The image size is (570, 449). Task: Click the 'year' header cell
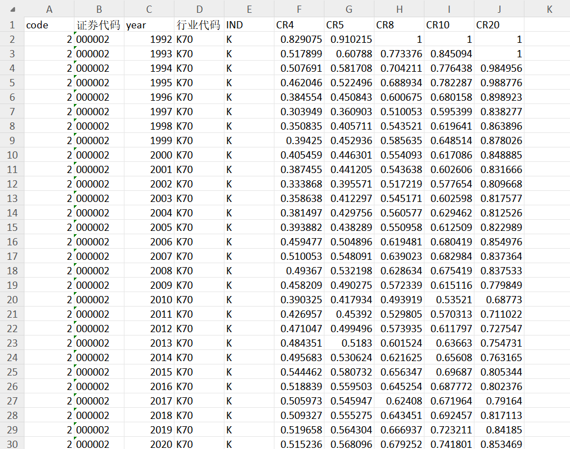point(149,25)
